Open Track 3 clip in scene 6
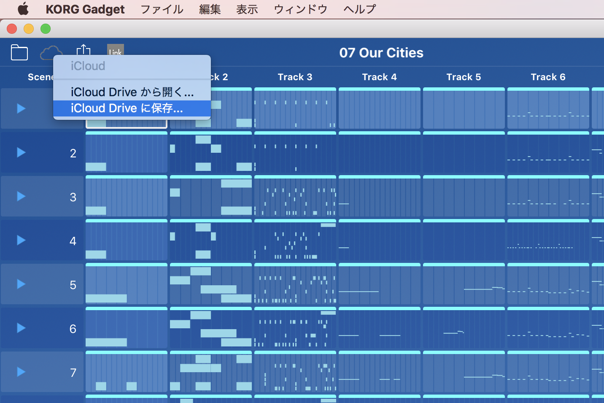This screenshot has height=403, width=604. [x=295, y=327]
